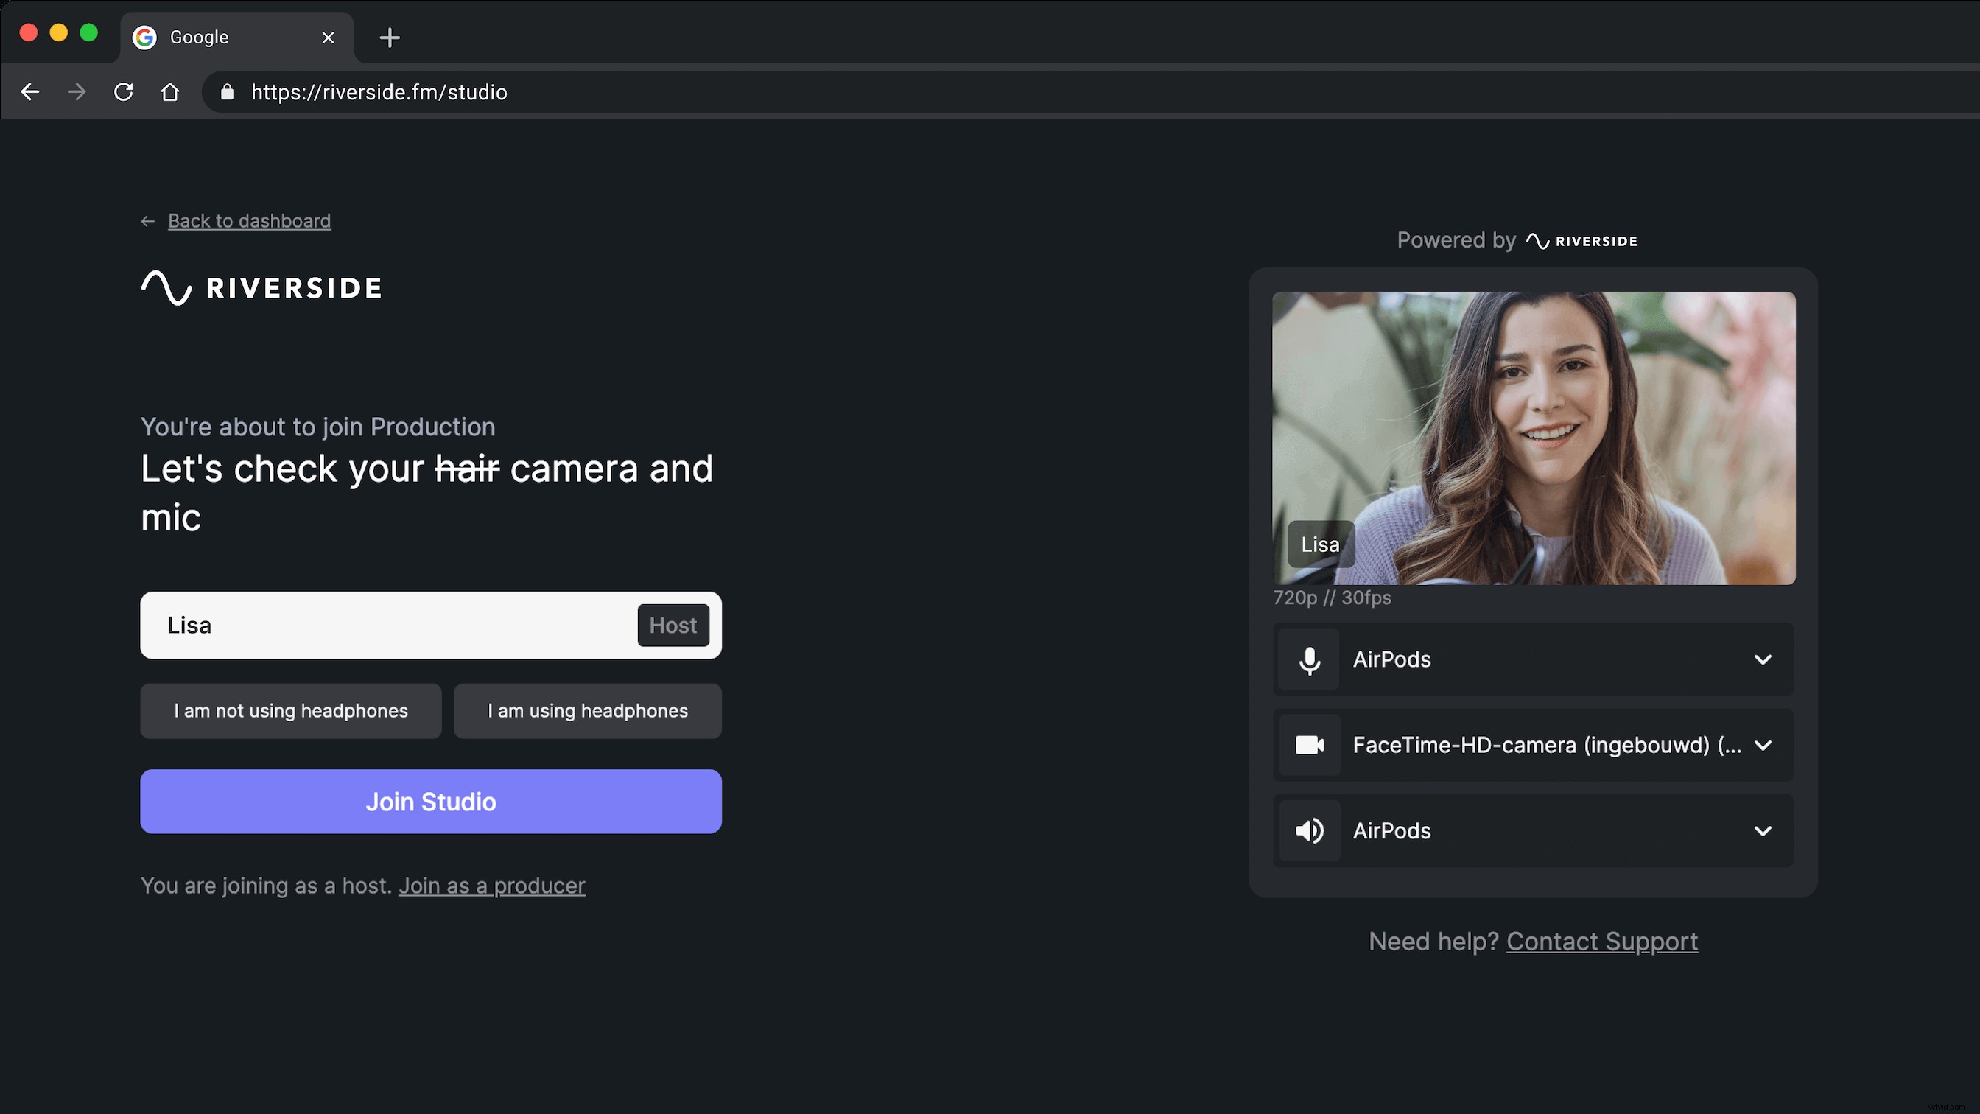The width and height of the screenshot is (1980, 1114).
Task: Expand the AirPods speaker output dropdown
Action: coord(1763,830)
